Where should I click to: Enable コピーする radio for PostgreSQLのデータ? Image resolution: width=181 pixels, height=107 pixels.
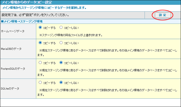(40, 62)
